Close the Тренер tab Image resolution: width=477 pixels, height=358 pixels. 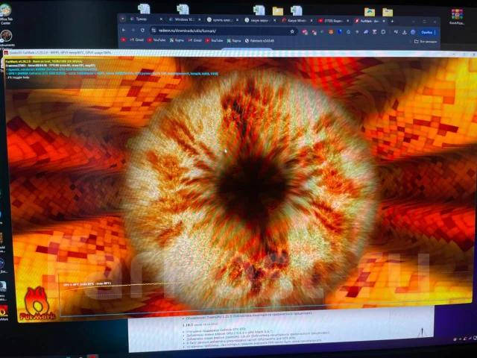(161, 19)
